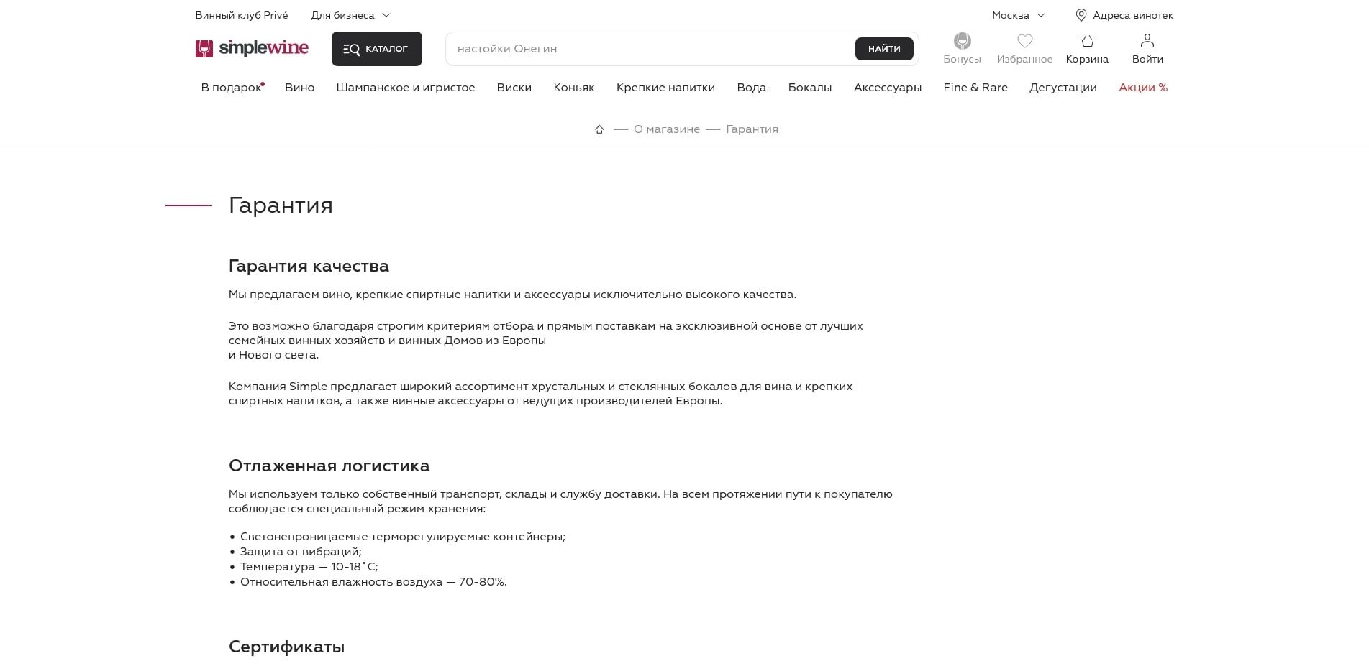Open Fine & Rare section
This screenshot has width=1369, height=666.
(x=975, y=88)
